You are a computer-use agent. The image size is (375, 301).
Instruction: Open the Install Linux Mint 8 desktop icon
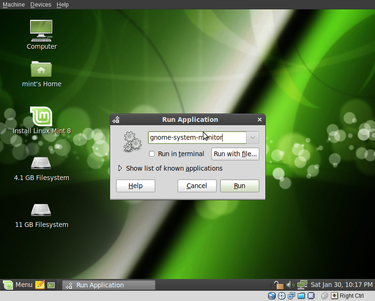pos(41,117)
